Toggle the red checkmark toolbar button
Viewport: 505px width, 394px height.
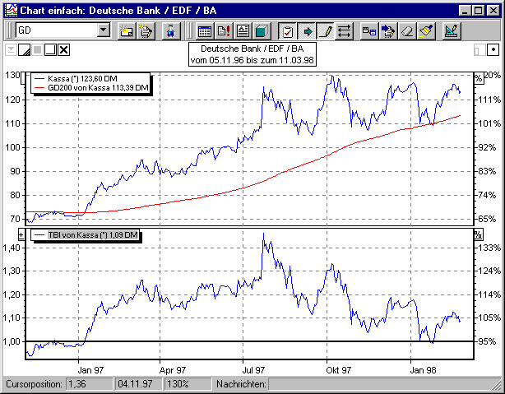coord(288,32)
